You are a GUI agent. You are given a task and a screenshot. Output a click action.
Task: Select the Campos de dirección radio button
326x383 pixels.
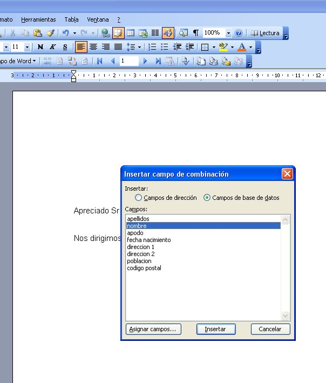pyautogui.click(x=139, y=198)
